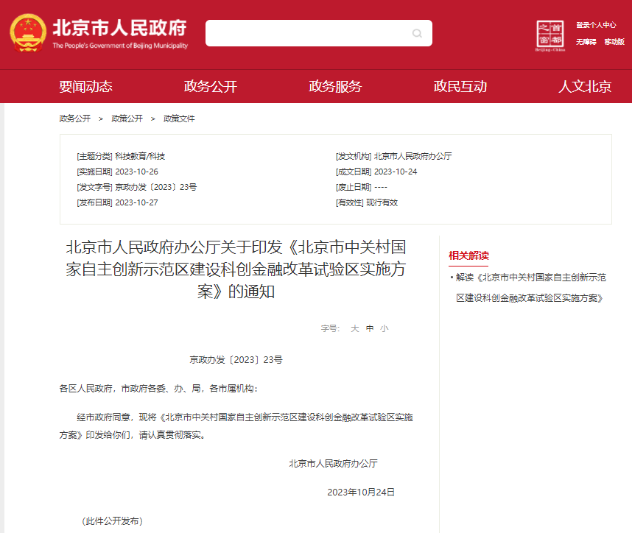The image size is (632, 533).
Task: Click 登录个人中心 login link
Action: coord(596,25)
